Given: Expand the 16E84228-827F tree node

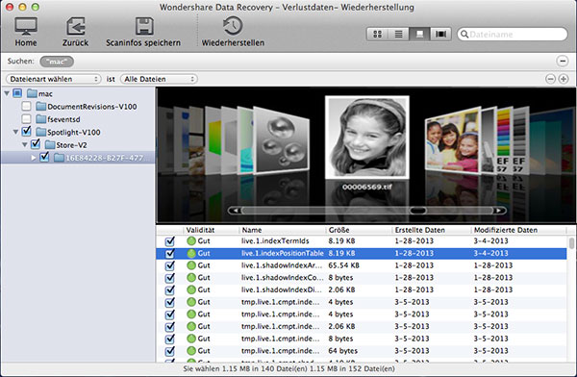Looking at the screenshot, I should click(x=34, y=158).
